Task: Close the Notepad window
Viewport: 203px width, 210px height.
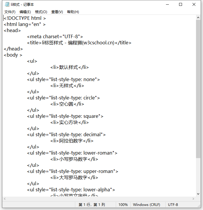Action: [x=194, y=5]
